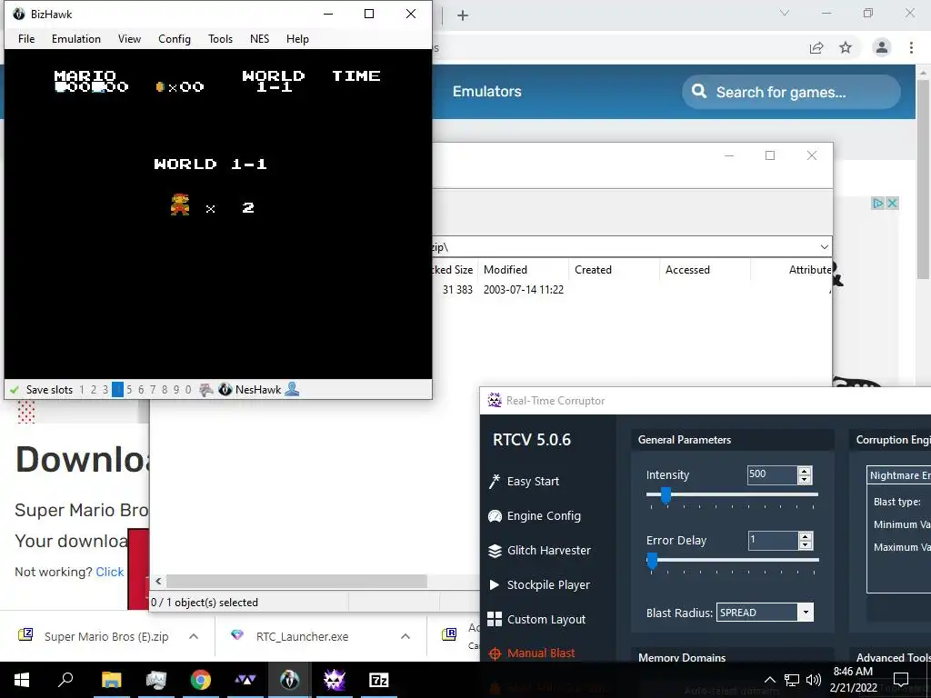Select save slot 9 in BizHawk

(x=176, y=389)
